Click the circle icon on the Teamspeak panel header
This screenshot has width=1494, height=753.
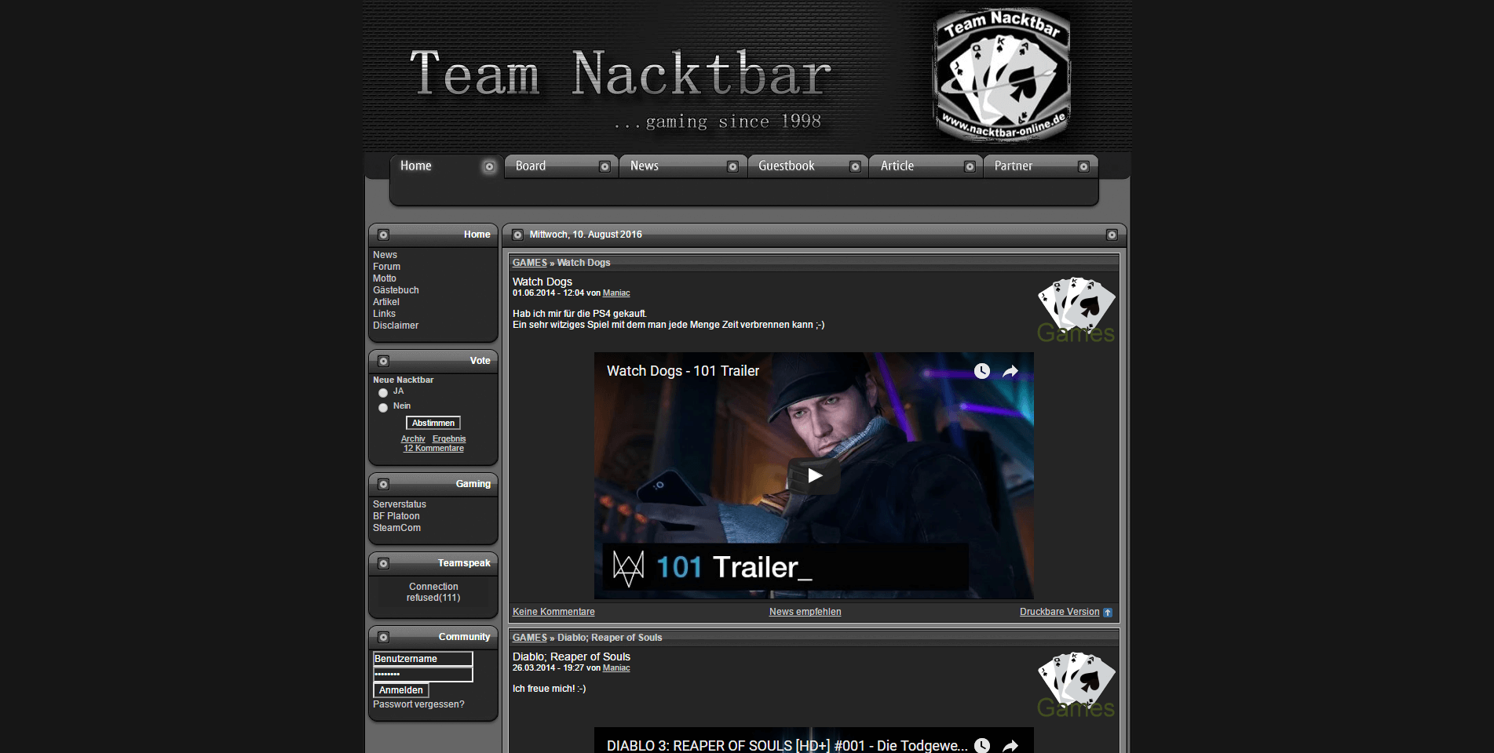[x=383, y=562]
